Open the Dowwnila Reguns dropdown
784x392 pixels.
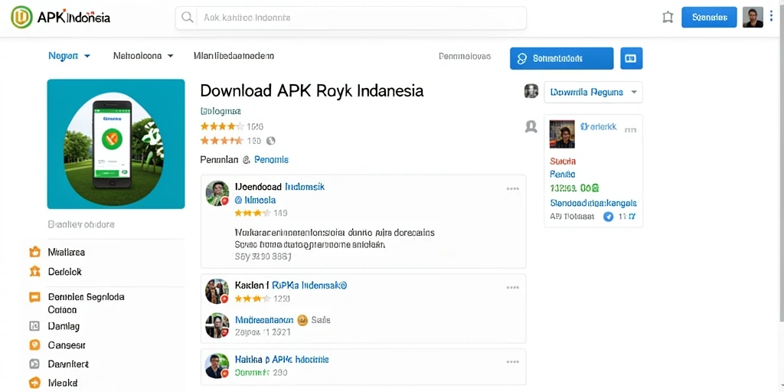[593, 93]
